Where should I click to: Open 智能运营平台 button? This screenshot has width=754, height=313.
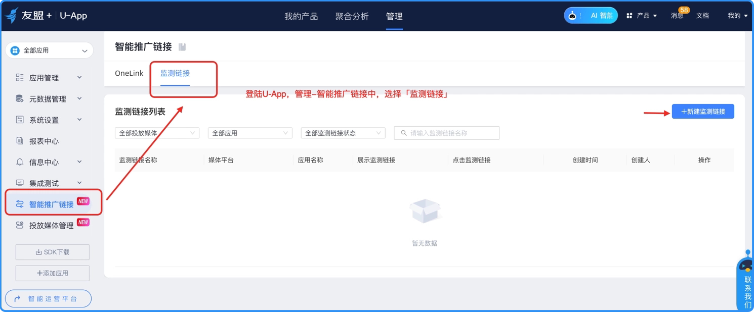point(49,298)
